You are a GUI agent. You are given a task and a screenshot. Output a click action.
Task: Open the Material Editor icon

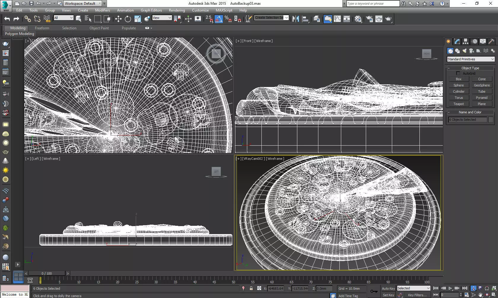pyautogui.click(x=358, y=19)
